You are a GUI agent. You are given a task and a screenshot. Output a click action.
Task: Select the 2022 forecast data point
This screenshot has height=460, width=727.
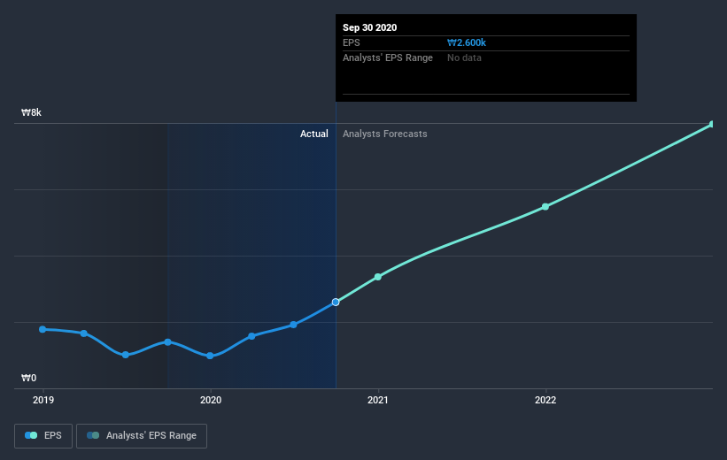[545, 207]
